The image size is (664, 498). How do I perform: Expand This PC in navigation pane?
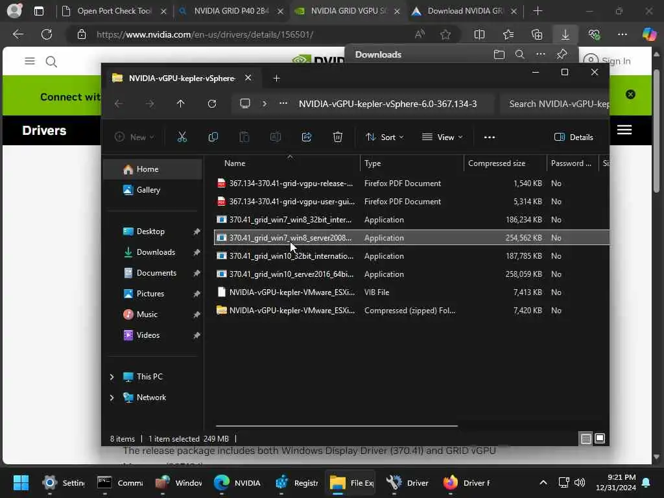[x=112, y=377]
